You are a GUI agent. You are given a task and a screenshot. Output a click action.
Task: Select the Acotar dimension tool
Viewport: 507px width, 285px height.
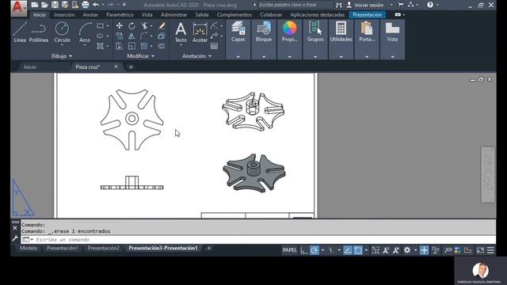coord(200,32)
